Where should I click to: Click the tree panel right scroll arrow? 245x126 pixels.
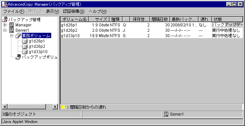pyautogui.click(x=55, y=107)
